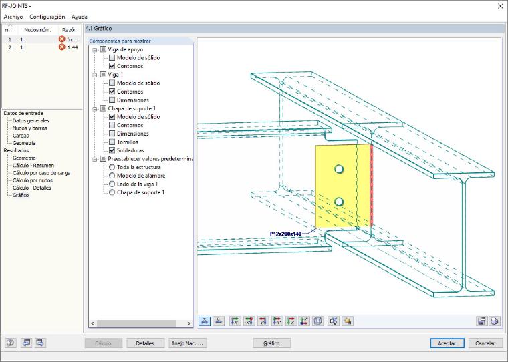The image size is (508, 362).
Task: Click the second dimension display toolbar icon
Action: pos(219,321)
